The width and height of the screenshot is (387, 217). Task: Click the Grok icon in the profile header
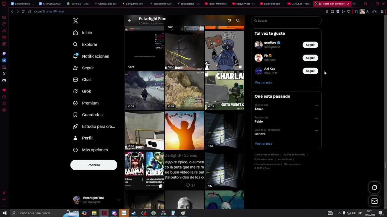(229, 20)
